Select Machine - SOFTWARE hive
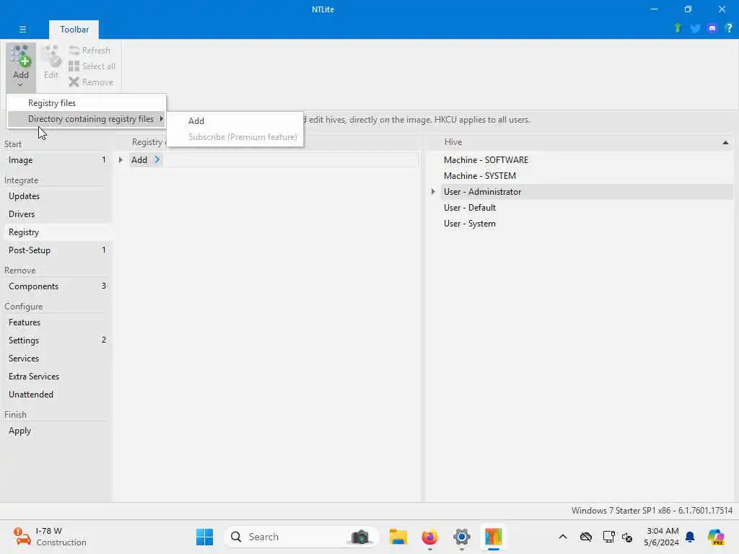Viewport: 739px width, 554px height. tap(486, 159)
